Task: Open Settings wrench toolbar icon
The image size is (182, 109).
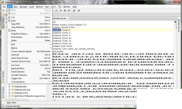Action: [74, 11]
